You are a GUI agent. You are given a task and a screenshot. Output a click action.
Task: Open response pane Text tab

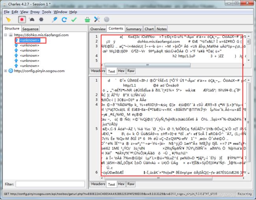click(x=111, y=185)
